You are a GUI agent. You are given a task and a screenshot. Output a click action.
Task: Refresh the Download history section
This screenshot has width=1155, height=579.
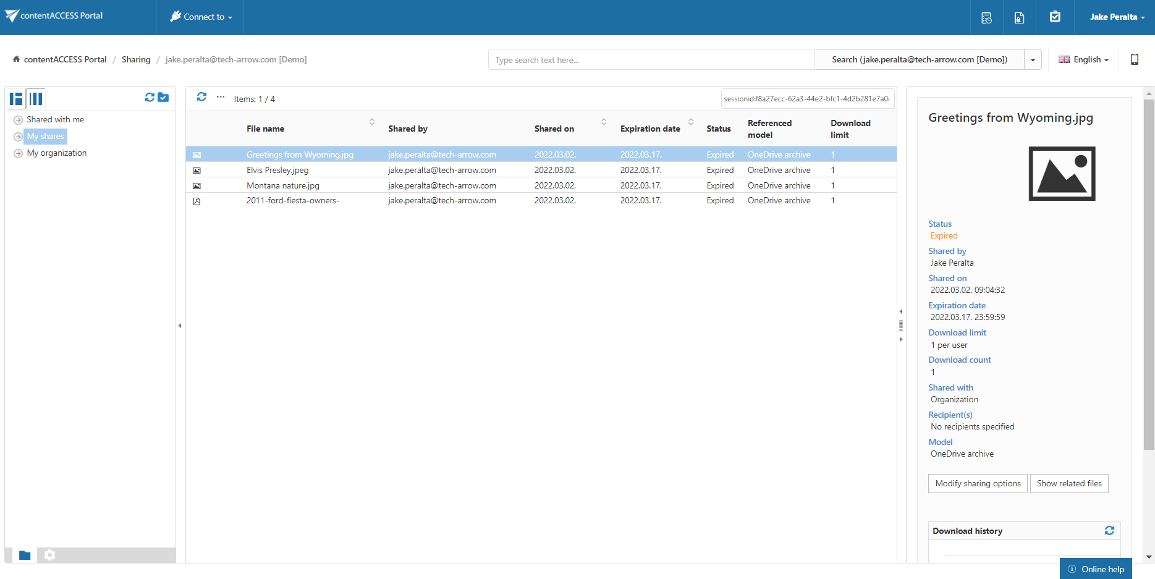tap(1109, 531)
